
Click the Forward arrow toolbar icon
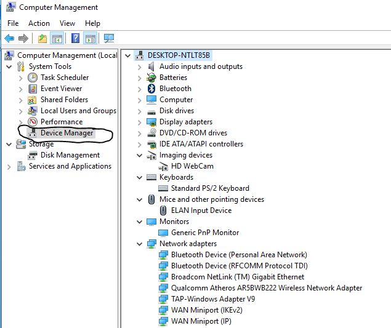click(23, 38)
